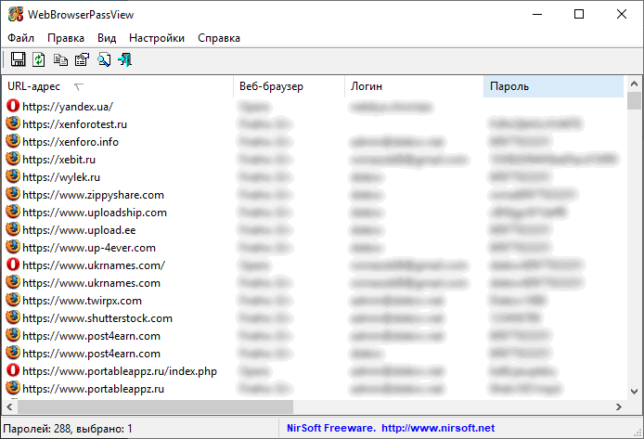Click the vertical scrollbar thumb

pos(635,101)
